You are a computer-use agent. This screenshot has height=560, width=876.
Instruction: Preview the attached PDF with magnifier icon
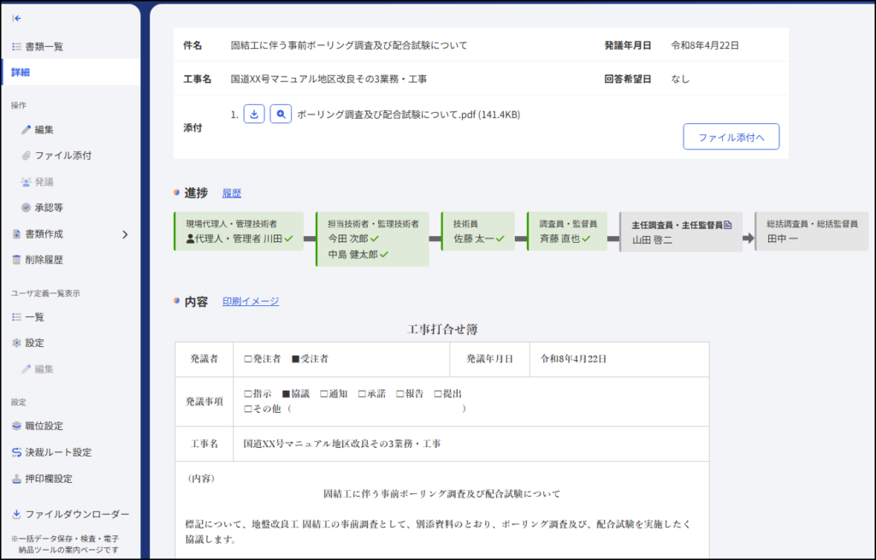(x=281, y=114)
